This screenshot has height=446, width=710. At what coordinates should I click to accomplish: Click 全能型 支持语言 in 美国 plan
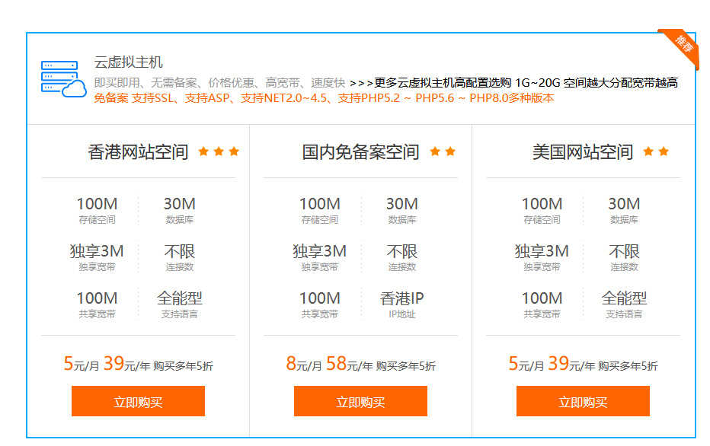(624, 304)
